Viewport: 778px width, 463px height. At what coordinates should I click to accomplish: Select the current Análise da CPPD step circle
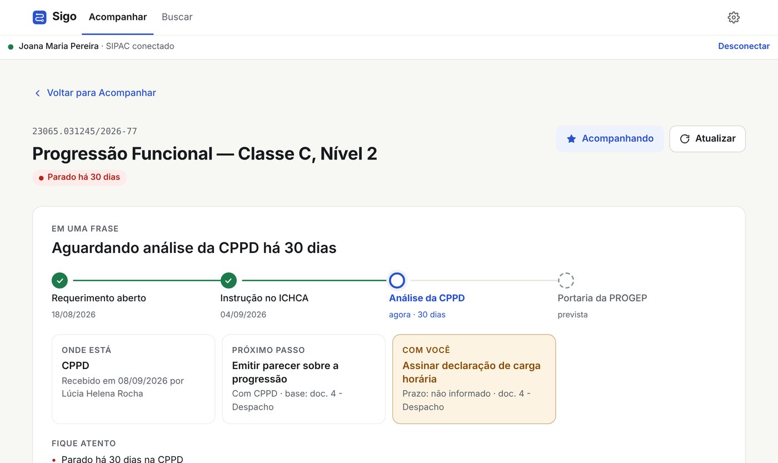click(397, 280)
